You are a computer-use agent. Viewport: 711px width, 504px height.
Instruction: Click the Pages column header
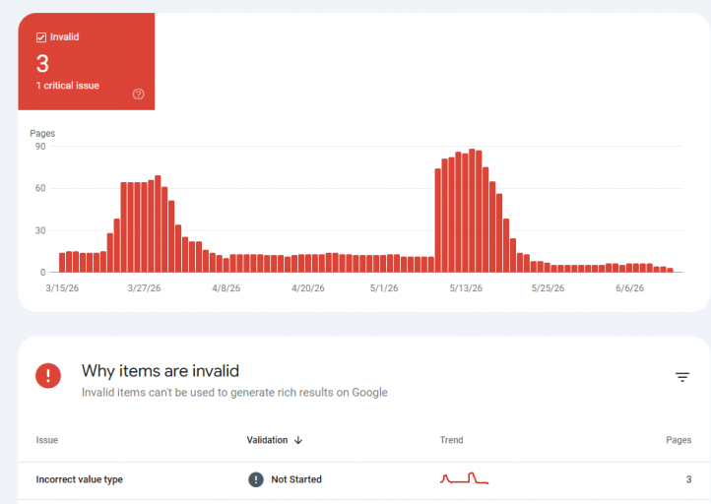pos(679,440)
